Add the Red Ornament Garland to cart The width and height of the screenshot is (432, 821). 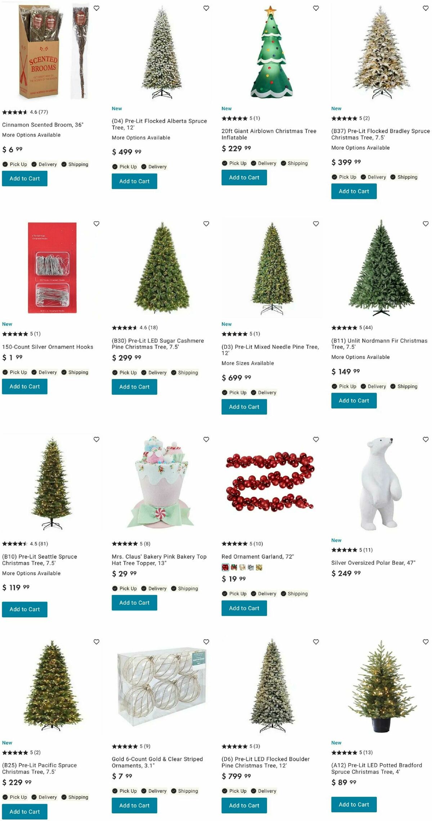click(x=244, y=608)
